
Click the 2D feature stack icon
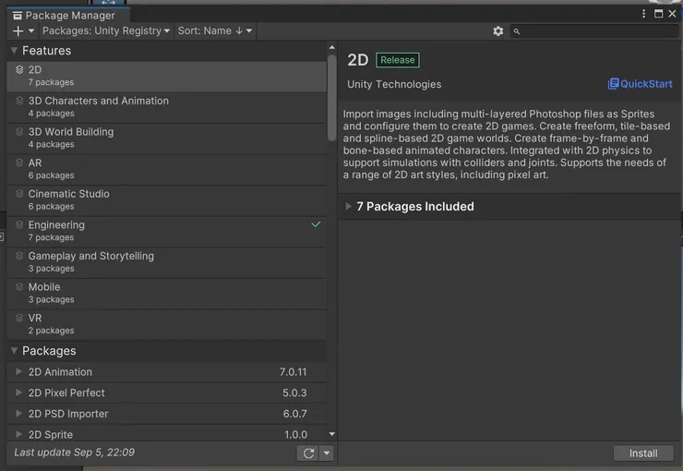pyautogui.click(x=19, y=70)
